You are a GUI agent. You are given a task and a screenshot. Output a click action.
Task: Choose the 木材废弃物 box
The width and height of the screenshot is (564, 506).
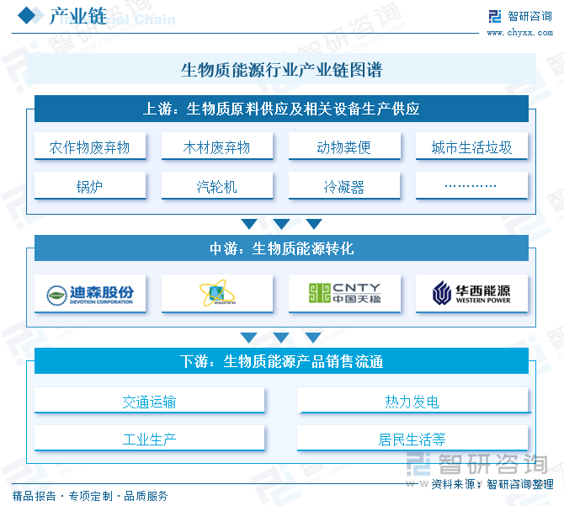click(217, 147)
